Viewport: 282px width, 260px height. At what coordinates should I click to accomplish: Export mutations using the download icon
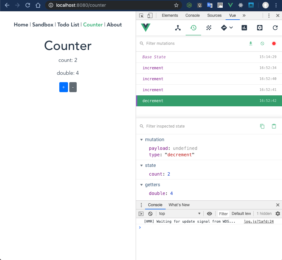251,43
